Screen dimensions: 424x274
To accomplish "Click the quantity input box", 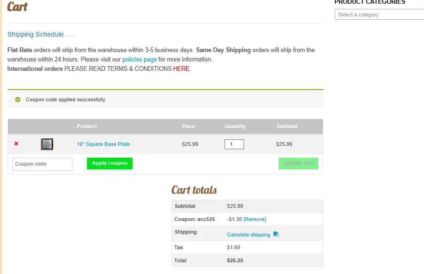I will [234, 144].
